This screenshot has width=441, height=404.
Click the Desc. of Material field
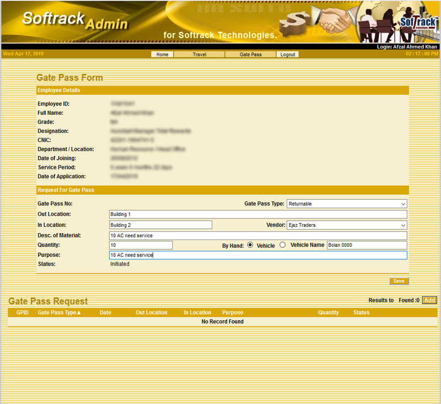[x=257, y=236]
